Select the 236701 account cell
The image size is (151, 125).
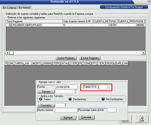click(105, 25)
